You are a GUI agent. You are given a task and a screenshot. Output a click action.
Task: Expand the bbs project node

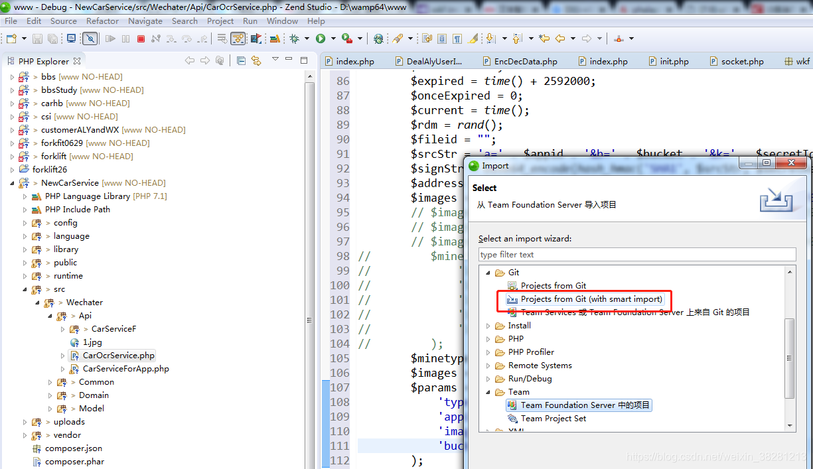(x=12, y=77)
